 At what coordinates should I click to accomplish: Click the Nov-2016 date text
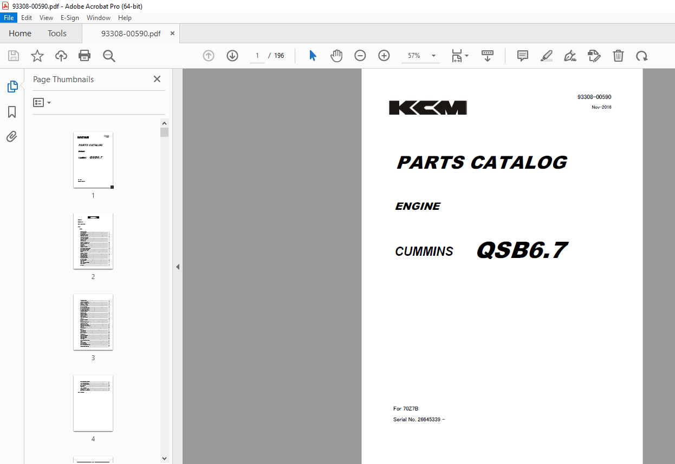coord(601,107)
